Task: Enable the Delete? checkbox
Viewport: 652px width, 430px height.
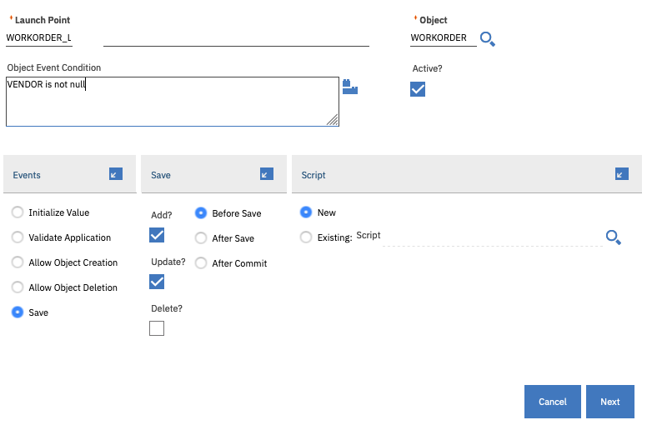Action: [157, 328]
